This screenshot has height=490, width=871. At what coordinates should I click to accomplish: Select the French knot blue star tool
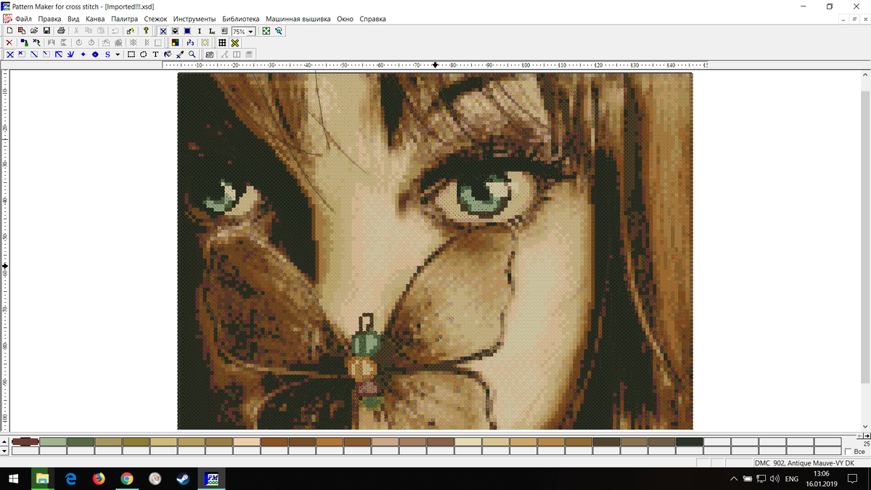(x=83, y=54)
